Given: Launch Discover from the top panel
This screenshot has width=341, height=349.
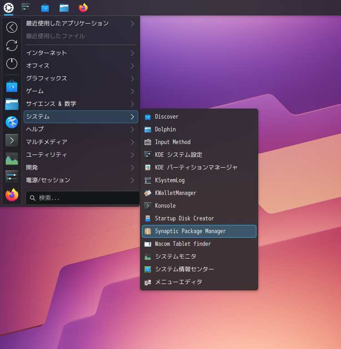Looking at the screenshot, I should (x=45, y=8).
